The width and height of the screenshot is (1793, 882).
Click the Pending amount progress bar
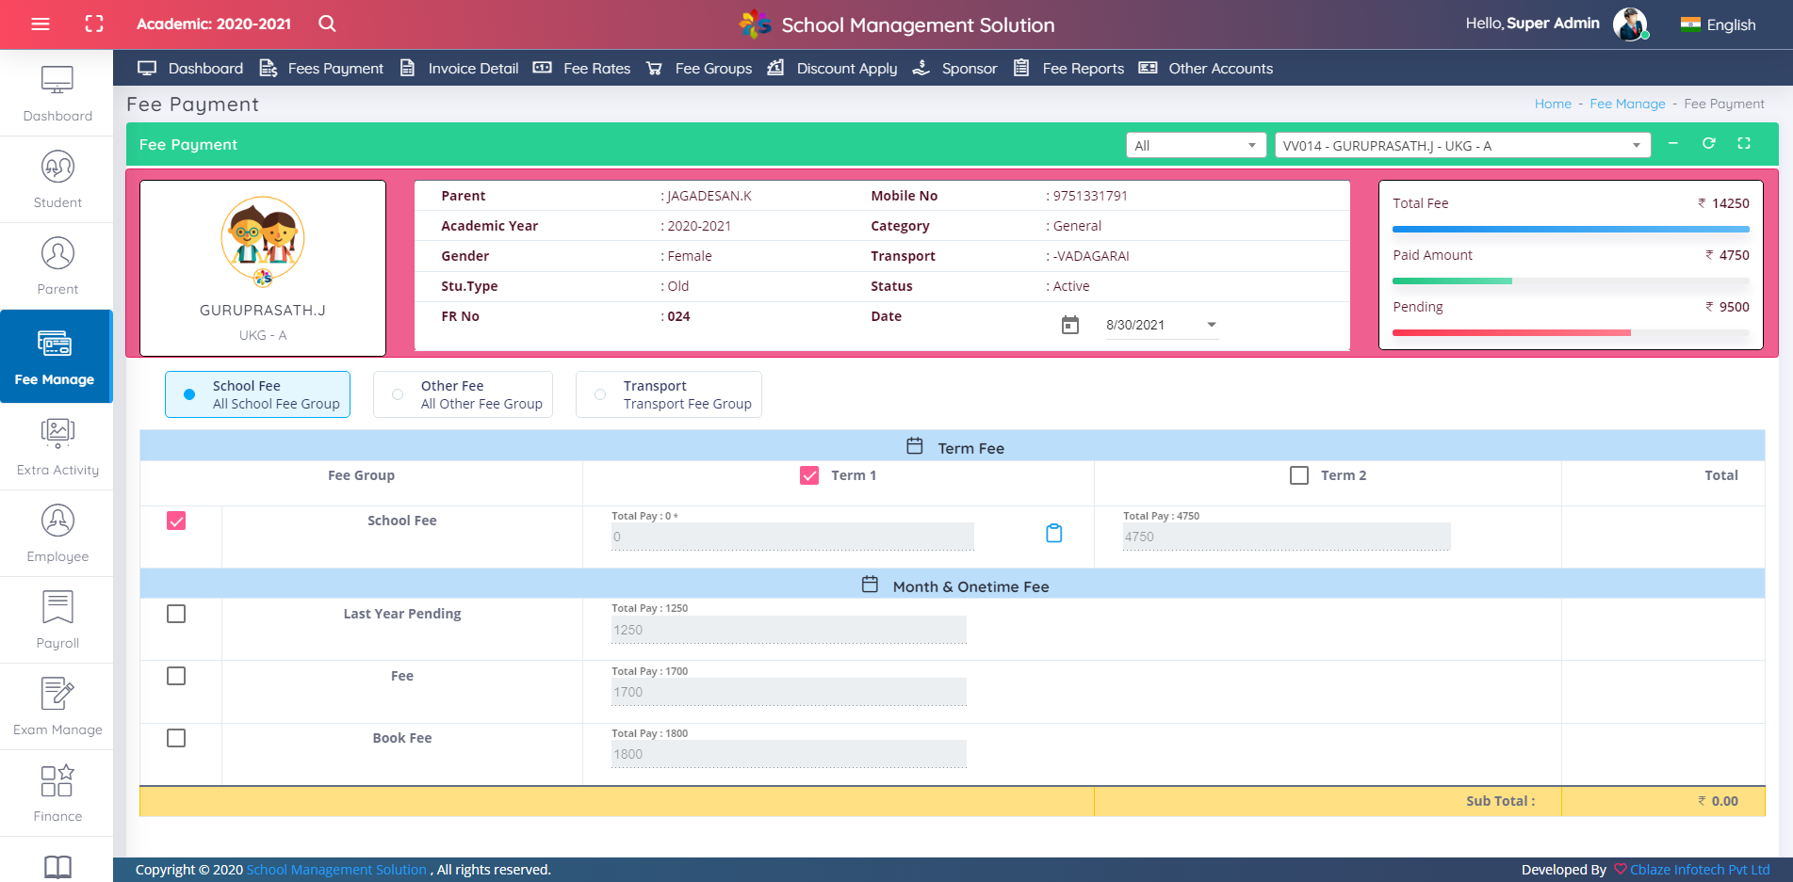(1571, 332)
